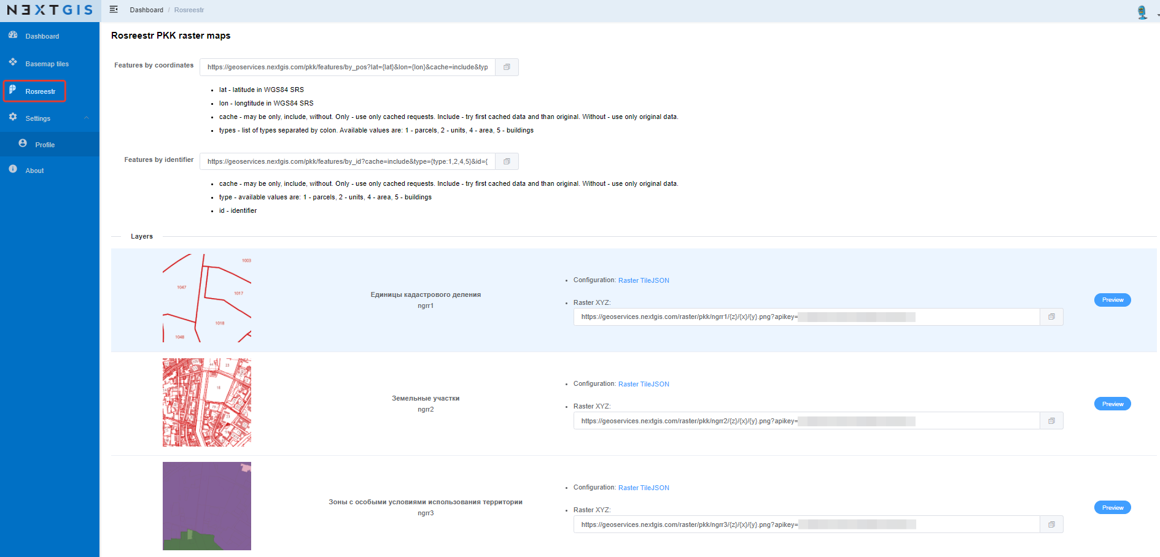Click the About info icon

[13, 169]
